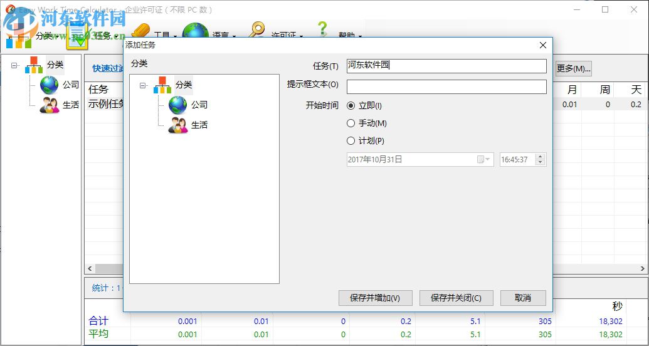Maximize the main application window

pyautogui.click(x=605, y=9)
